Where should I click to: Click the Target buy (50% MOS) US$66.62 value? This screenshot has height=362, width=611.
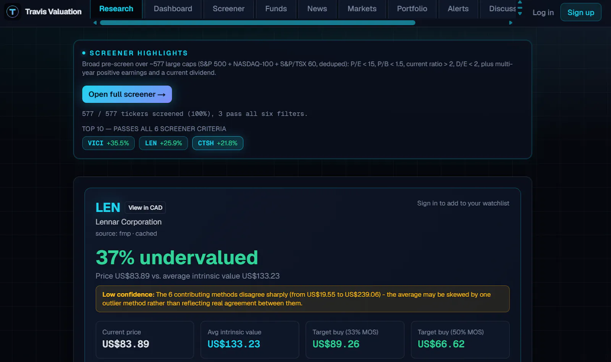[x=441, y=344]
